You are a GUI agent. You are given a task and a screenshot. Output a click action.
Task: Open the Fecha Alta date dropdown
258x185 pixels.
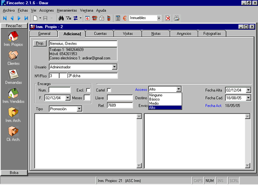248,90
